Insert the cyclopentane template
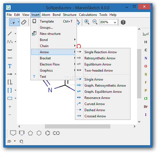 point(30,133)
